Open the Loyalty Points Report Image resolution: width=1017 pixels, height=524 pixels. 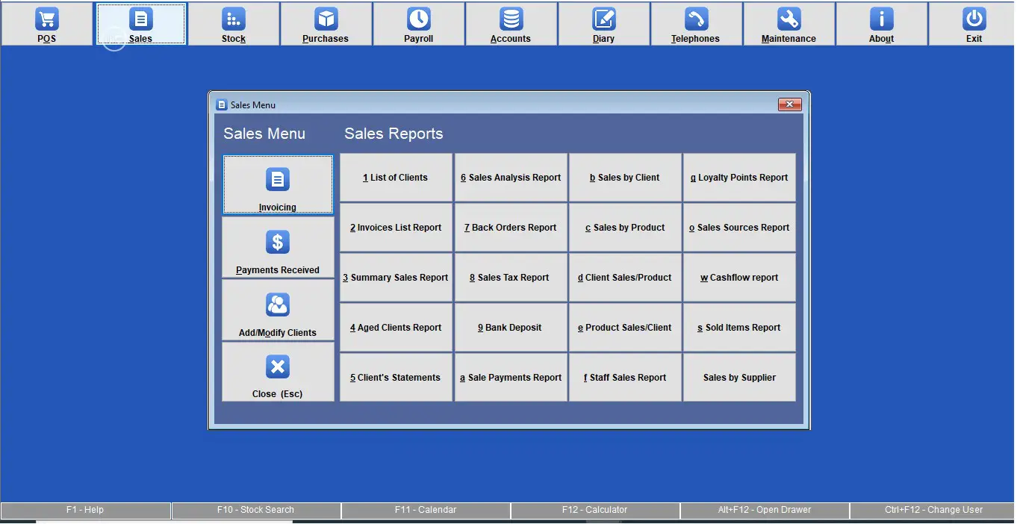click(739, 178)
